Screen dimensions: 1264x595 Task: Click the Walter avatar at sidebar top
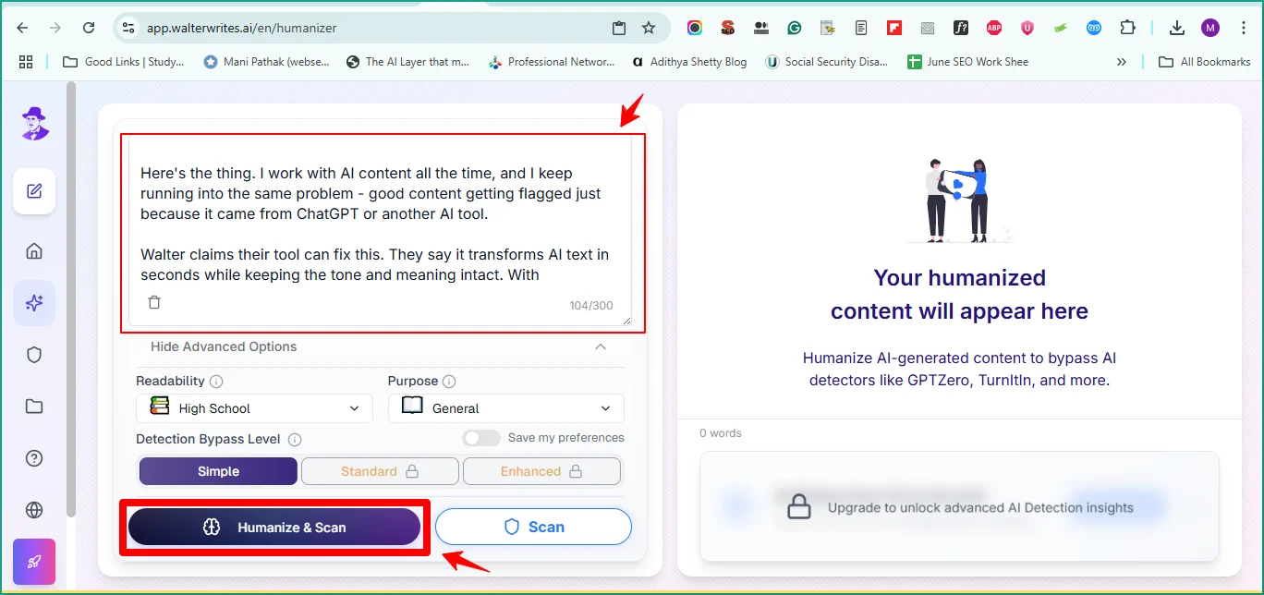[33, 123]
